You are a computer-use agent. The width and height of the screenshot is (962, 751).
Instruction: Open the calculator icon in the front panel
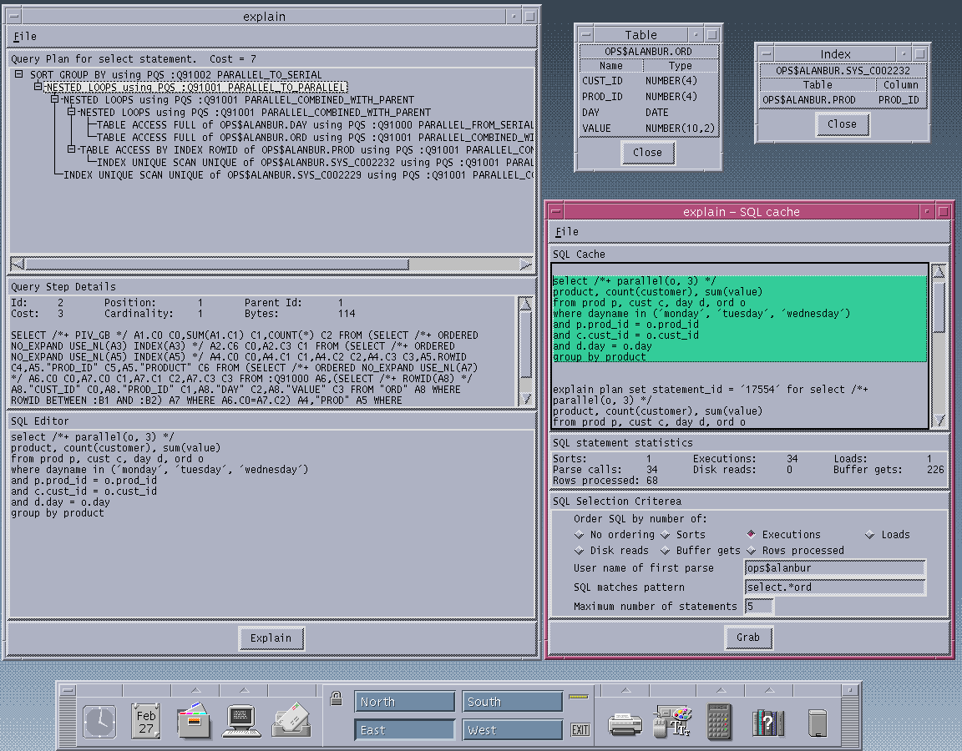click(x=719, y=721)
